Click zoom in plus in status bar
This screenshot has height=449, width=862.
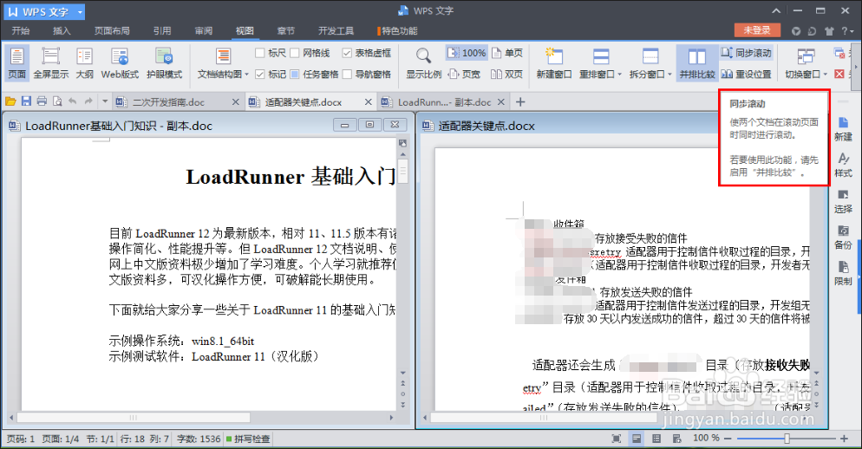(845, 439)
